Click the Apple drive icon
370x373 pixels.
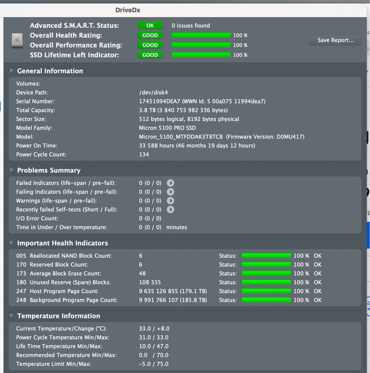pyautogui.click(x=17, y=40)
